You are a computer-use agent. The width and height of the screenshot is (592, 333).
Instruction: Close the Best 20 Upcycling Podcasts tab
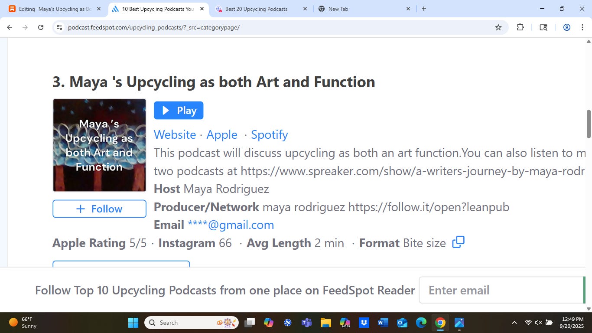click(305, 9)
